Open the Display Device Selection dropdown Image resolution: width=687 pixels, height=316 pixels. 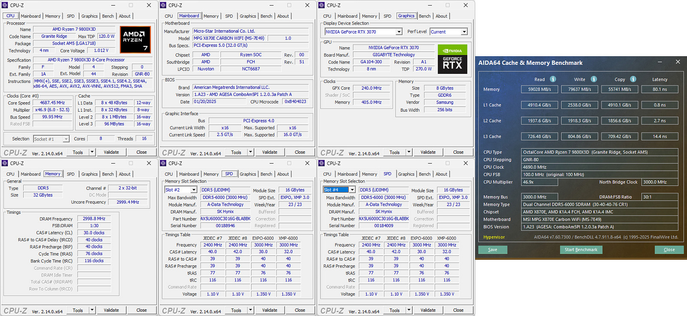pos(399,32)
